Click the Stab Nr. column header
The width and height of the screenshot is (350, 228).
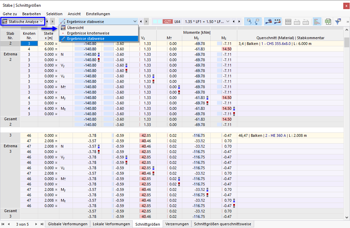(x=10, y=35)
